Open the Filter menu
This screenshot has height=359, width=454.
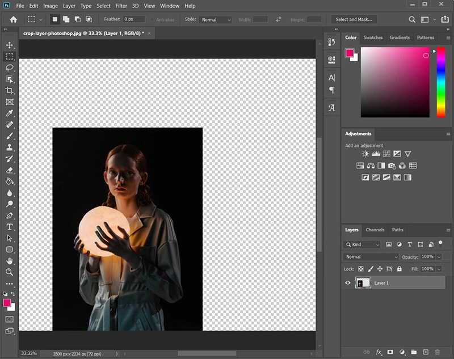point(121,6)
